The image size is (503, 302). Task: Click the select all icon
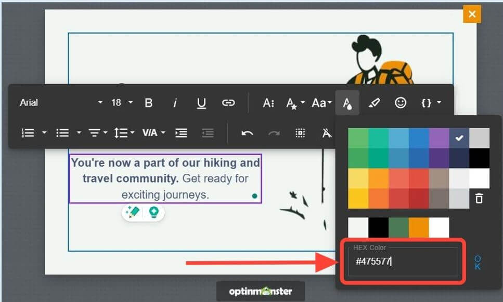(300, 133)
